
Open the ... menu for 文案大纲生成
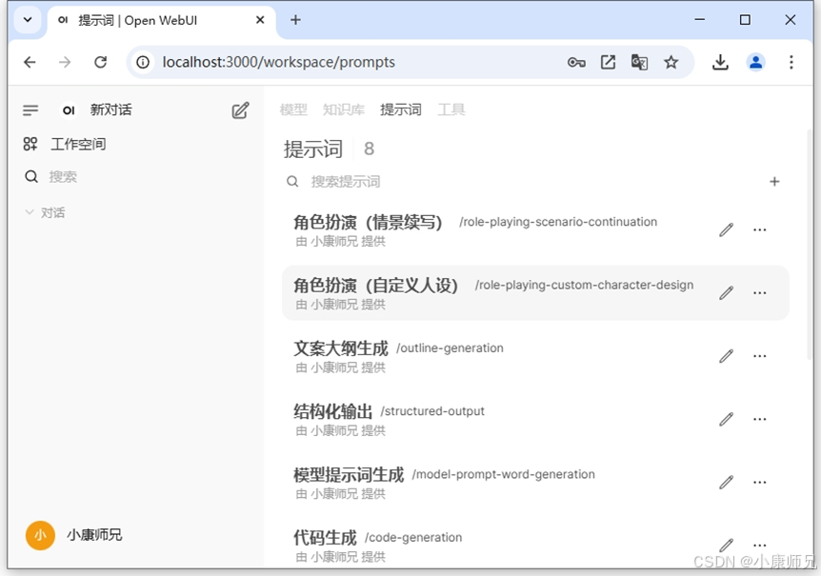click(759, 355)
